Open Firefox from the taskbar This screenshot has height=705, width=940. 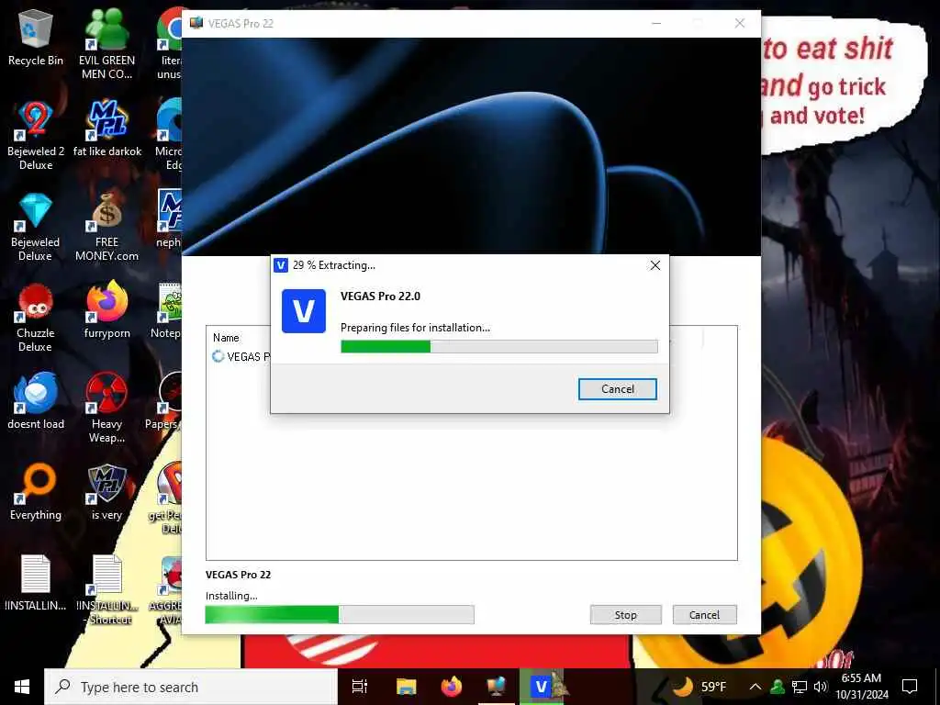(452, 687)
